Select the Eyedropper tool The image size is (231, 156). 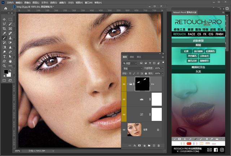4,33
